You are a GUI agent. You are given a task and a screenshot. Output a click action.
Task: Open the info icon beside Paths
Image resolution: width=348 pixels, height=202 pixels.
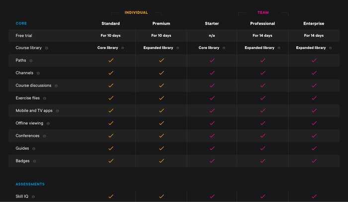tap(31, 61)
